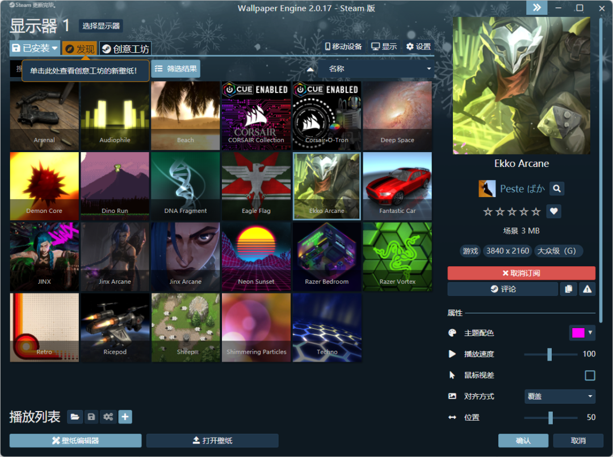Click the 游戏 tag
This screenshot has height=457, width=613.
471,251
